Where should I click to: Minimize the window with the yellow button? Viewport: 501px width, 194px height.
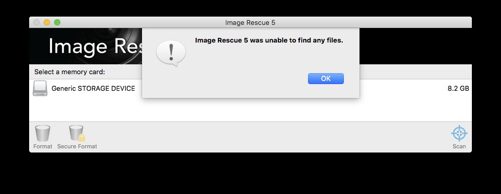[x=47, y=22]
